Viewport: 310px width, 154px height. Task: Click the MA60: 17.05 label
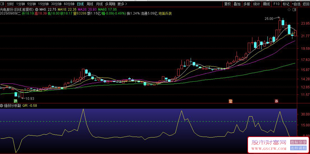107,9
